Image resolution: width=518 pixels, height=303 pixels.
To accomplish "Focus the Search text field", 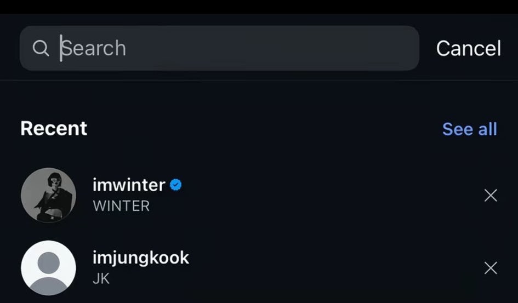I will pyautogui.click(x=219, y=48).
